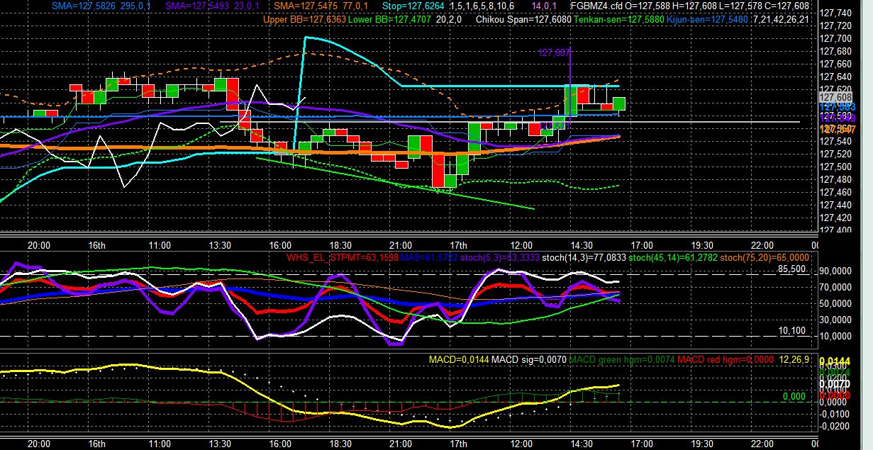Click the 10,100 oversold level label
Viewport: 873px width, 450px height.
click(791, 330)
